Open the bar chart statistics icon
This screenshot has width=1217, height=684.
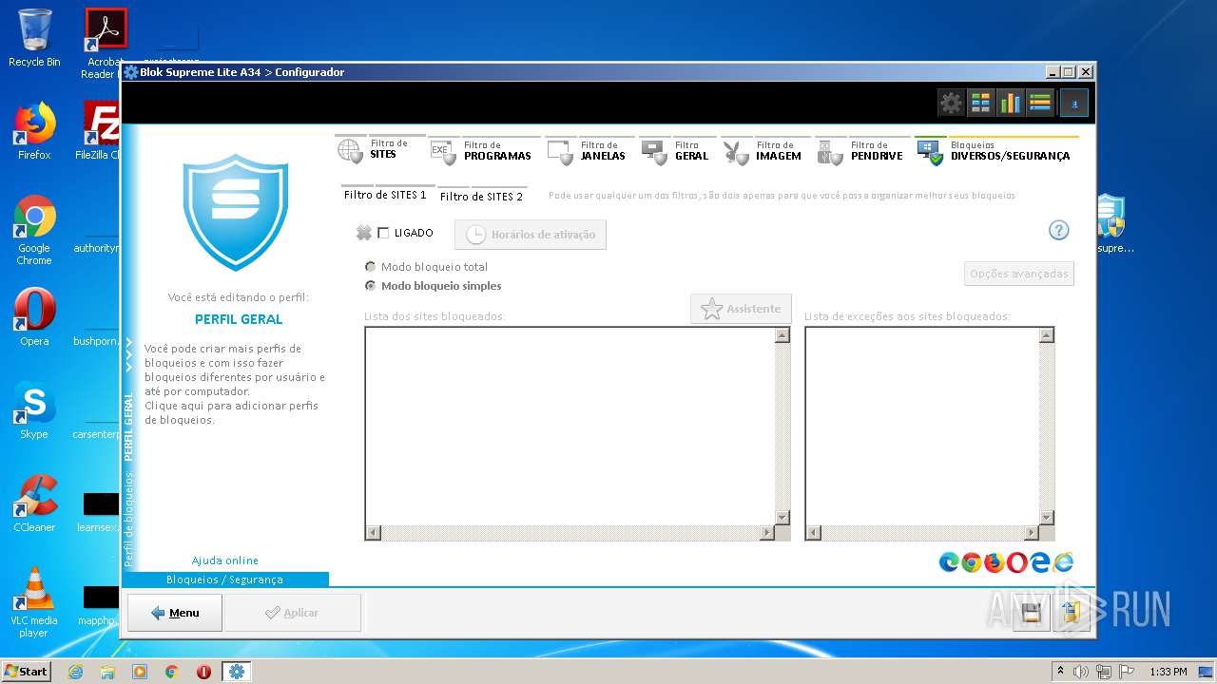1010,103
